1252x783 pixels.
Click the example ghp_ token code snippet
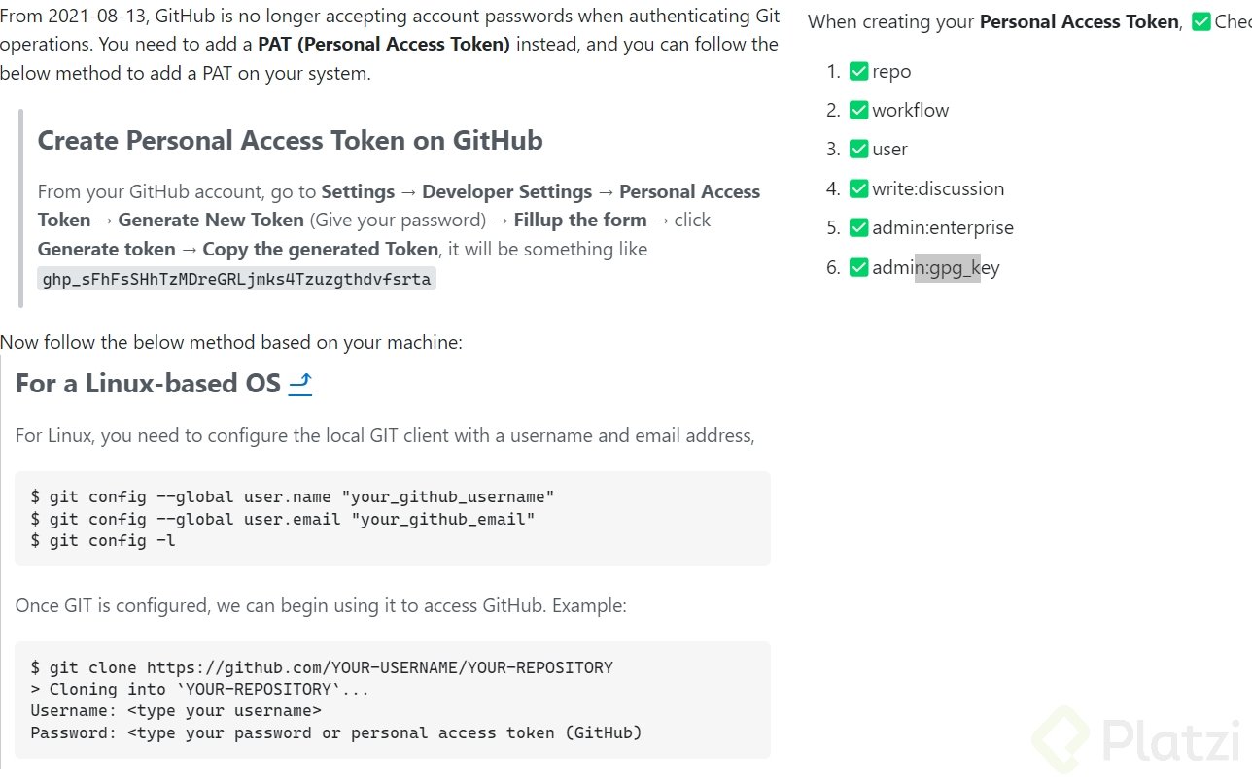tap(237, 279)
